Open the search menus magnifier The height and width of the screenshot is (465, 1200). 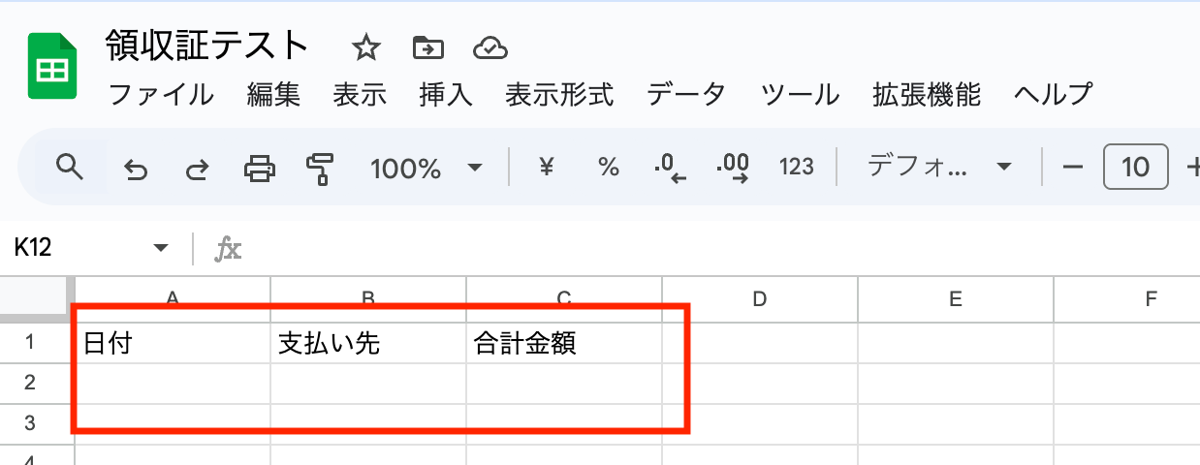point(68,168)
